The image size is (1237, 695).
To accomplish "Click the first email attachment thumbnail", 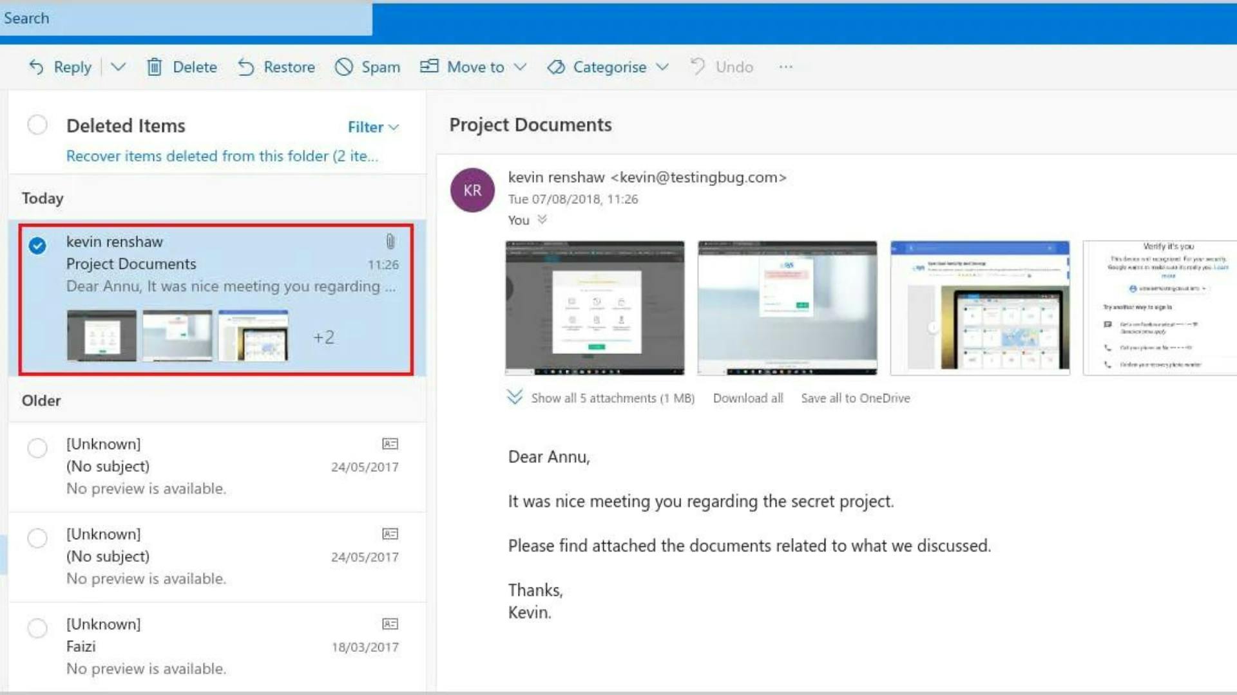I will [594, 306].
